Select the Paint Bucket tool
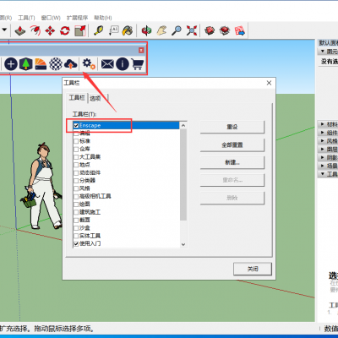 point(128,30)
